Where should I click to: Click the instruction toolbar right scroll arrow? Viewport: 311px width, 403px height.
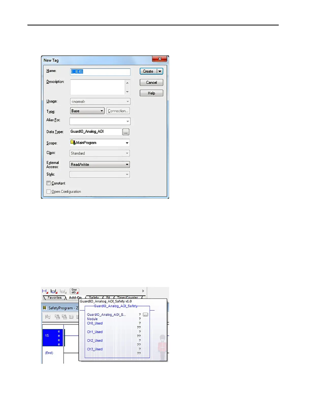pos(143,291)
